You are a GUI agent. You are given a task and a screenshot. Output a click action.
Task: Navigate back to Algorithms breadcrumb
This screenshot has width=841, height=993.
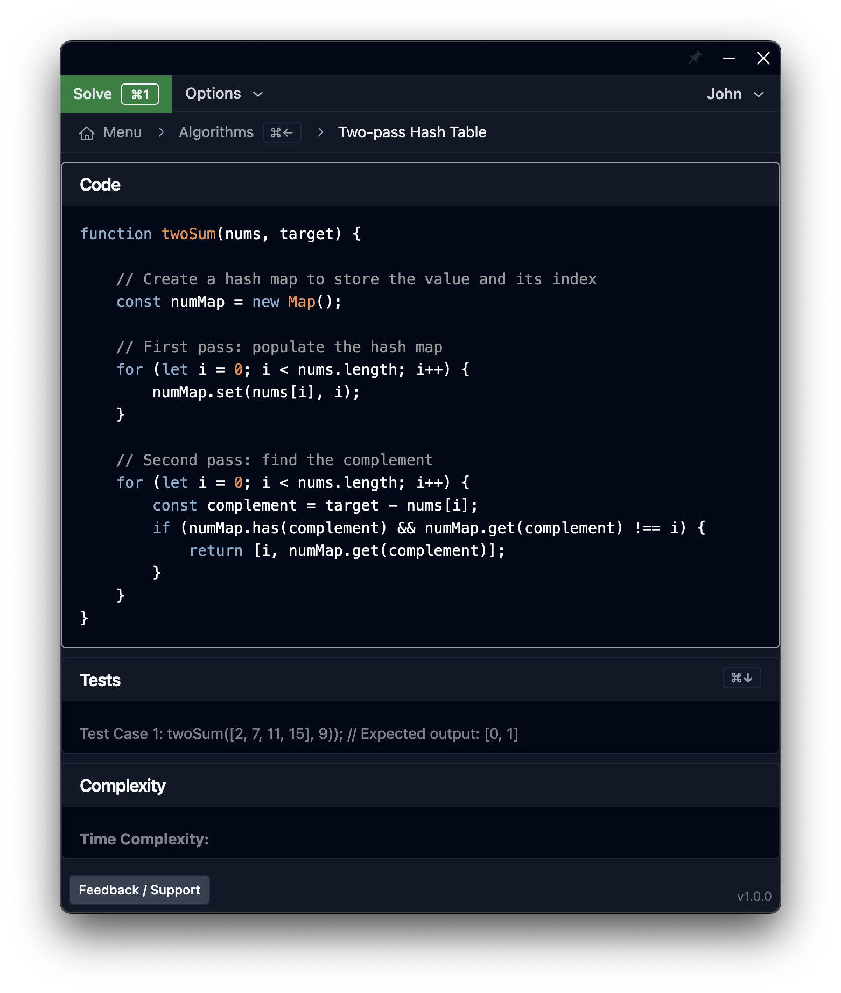pos(216,132)
